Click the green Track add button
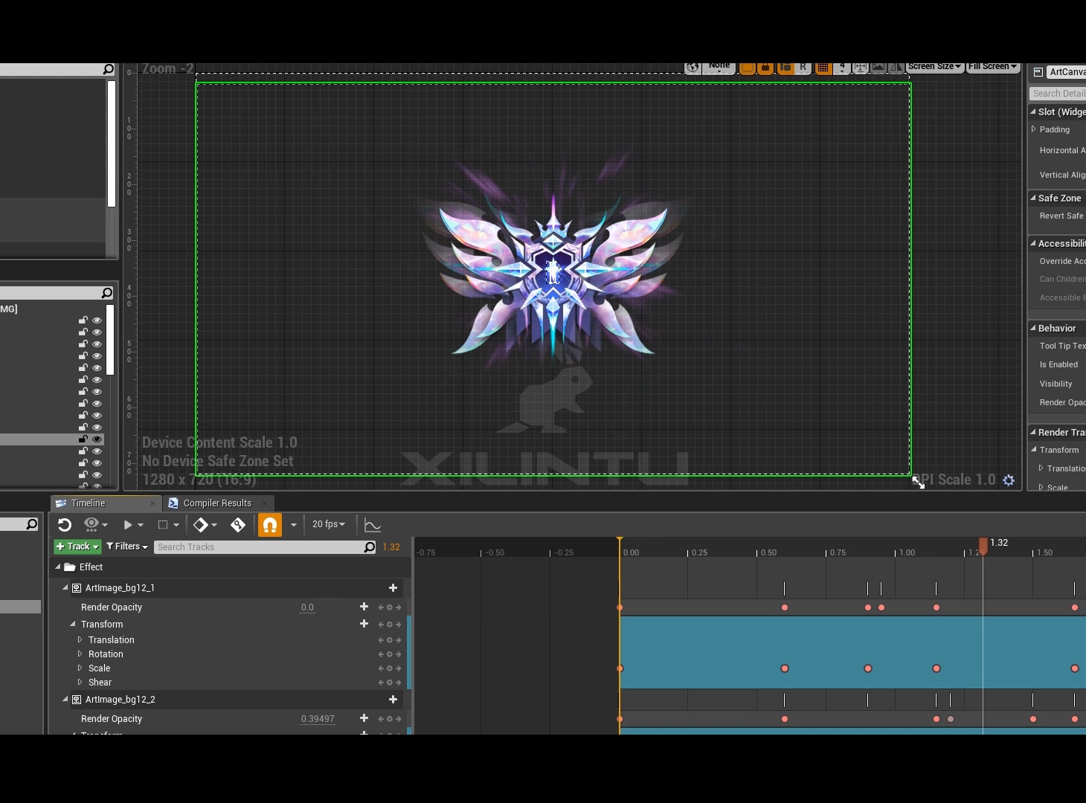The height and width of the screenshot is (803, 1086). click(x=77, y=546)
